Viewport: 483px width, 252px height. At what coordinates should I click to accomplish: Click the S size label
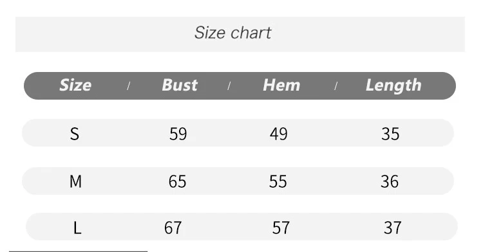click(x=75, y=134)
